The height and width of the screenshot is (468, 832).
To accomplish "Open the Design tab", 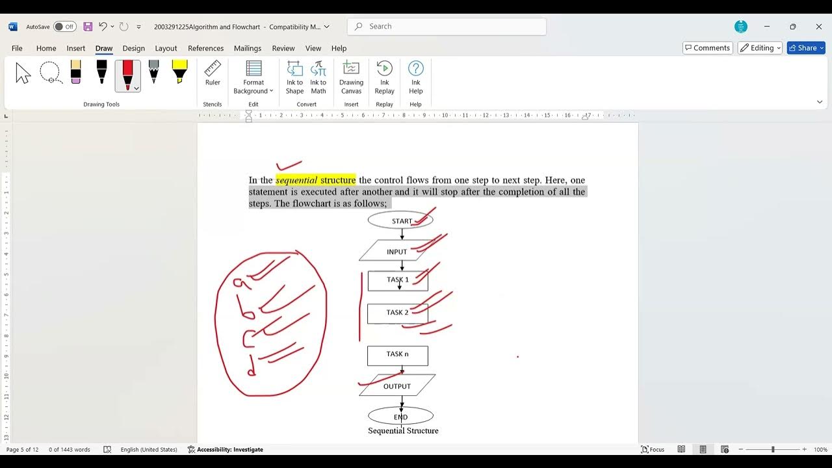I will pos(134,48).
